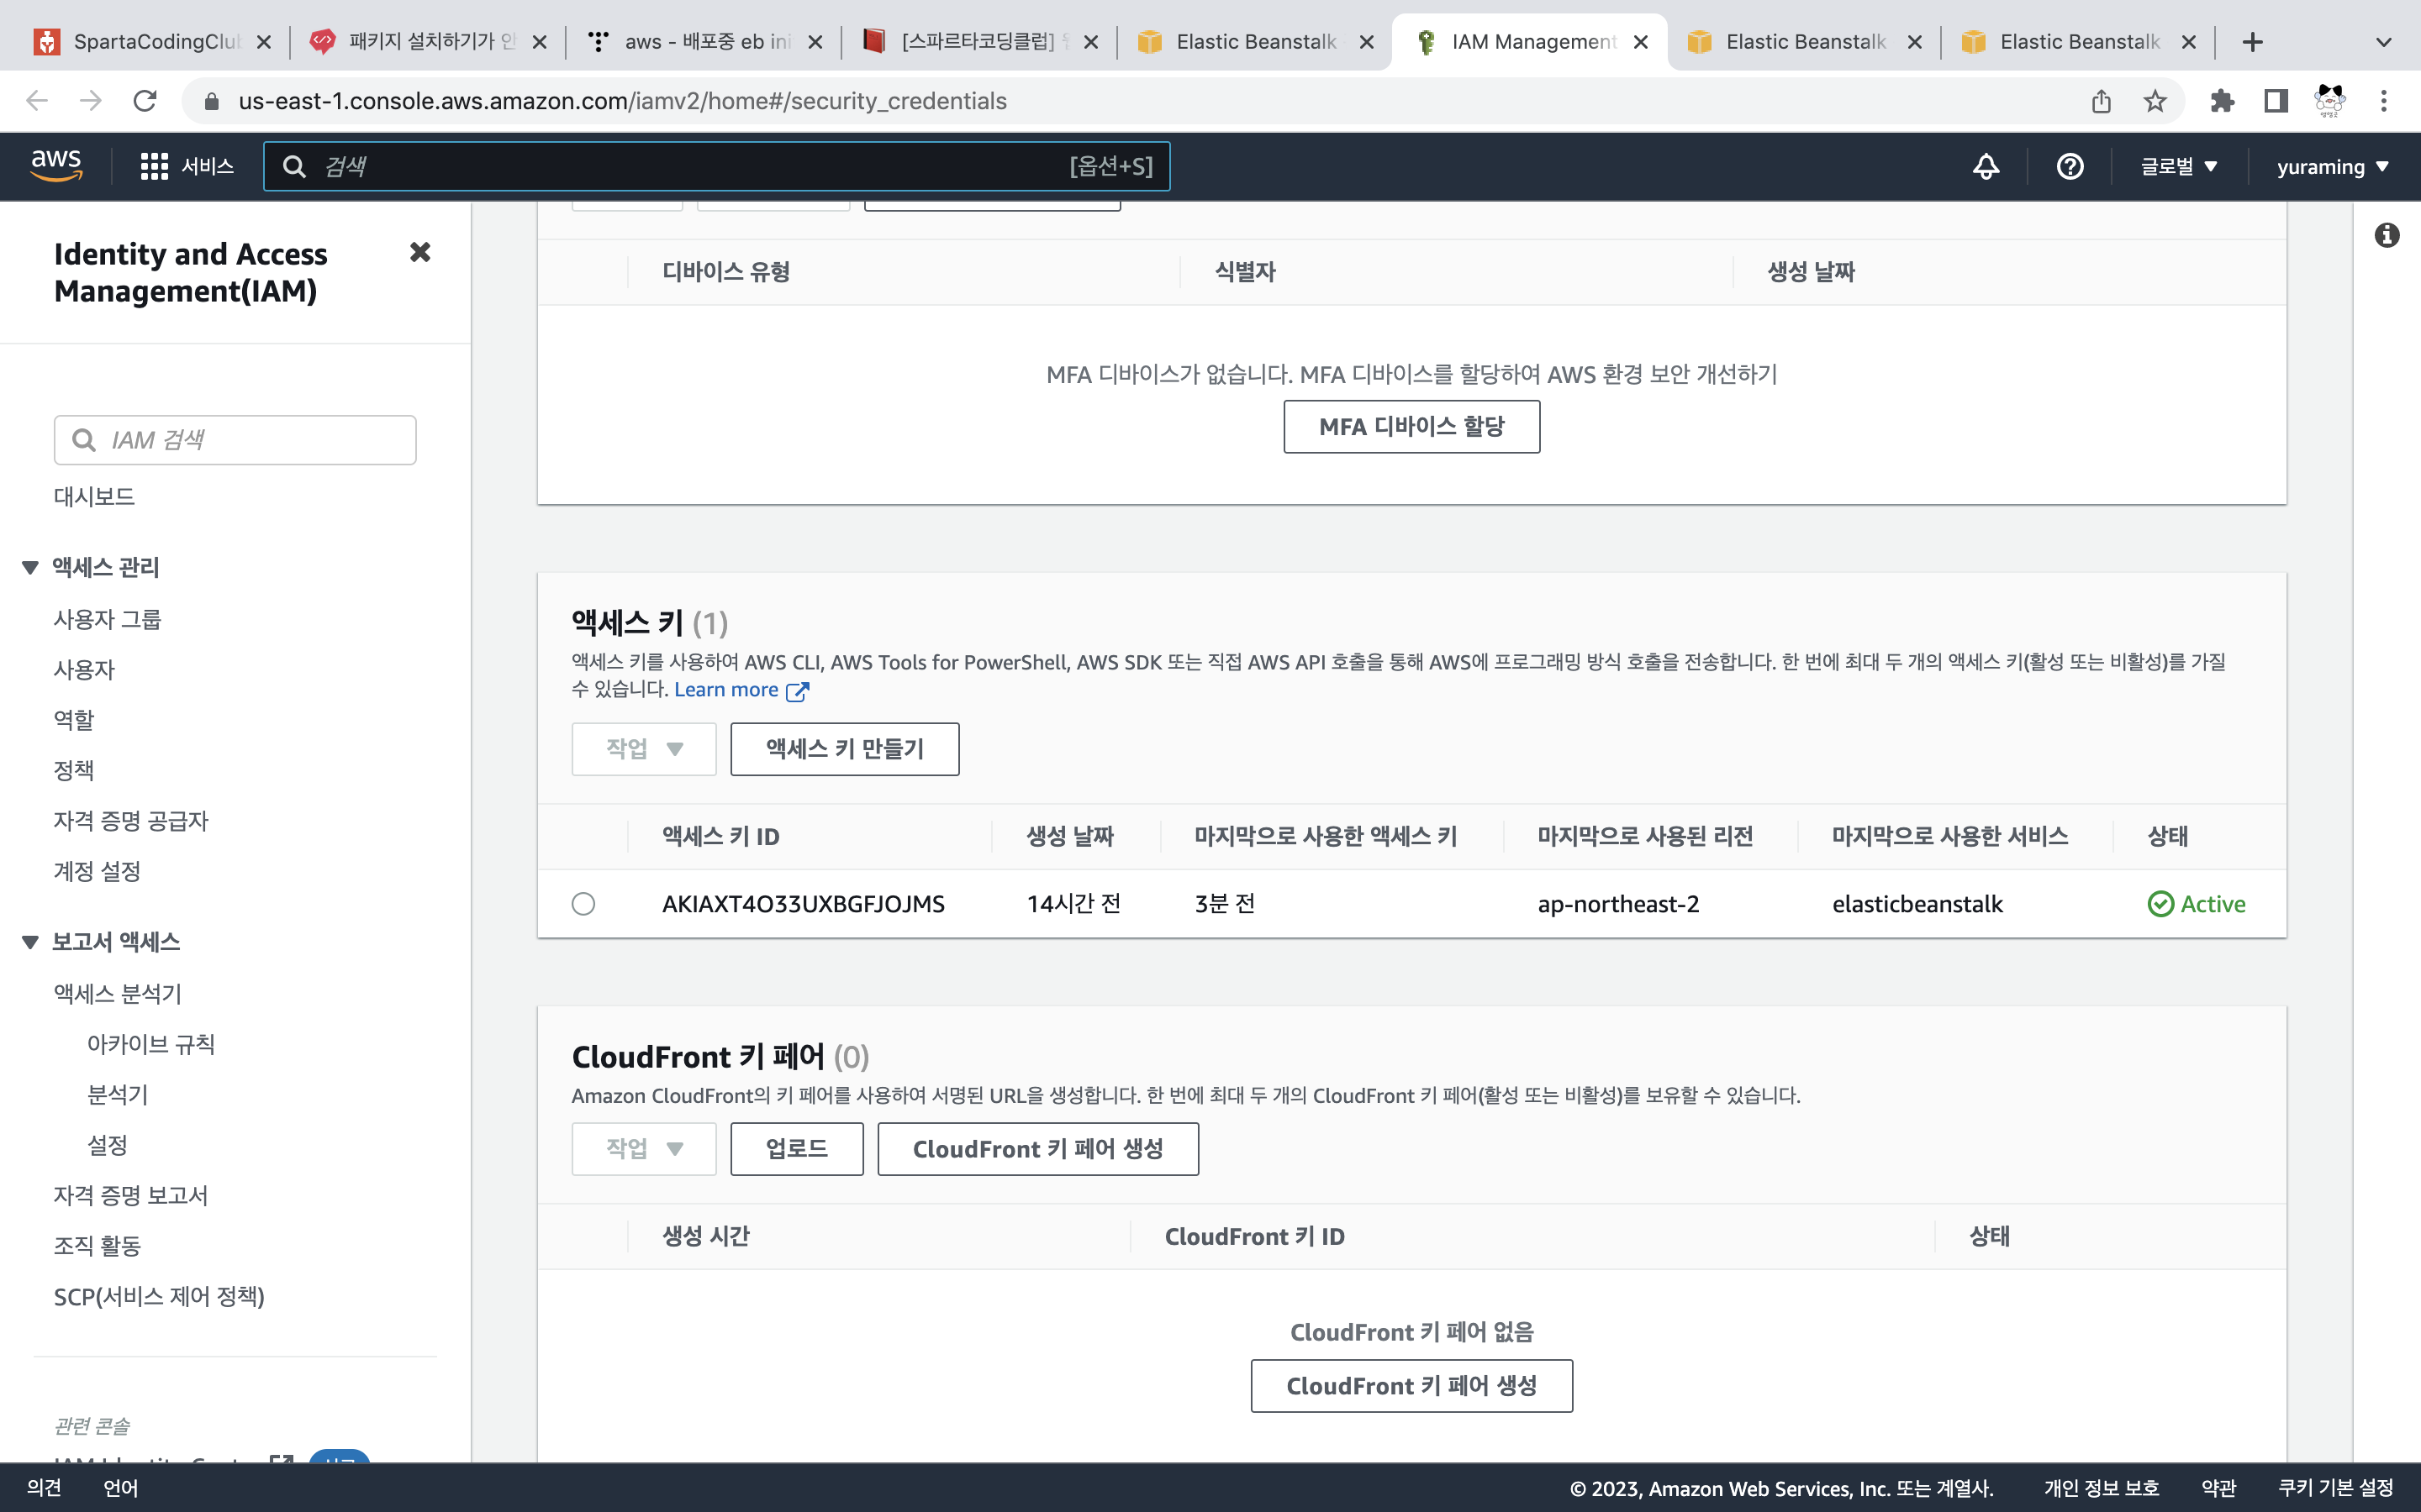Click 쿠키 기본 설정 in the footer
This screenshot has width=2421, height=1512.
pyautogui.click(x=2335, y=1488)
